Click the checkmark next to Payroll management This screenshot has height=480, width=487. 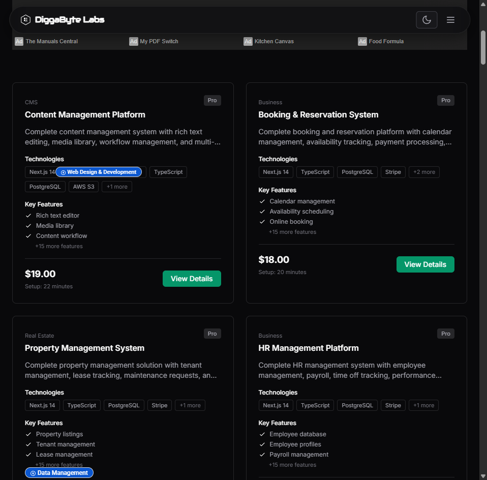(x=262, y=454)
